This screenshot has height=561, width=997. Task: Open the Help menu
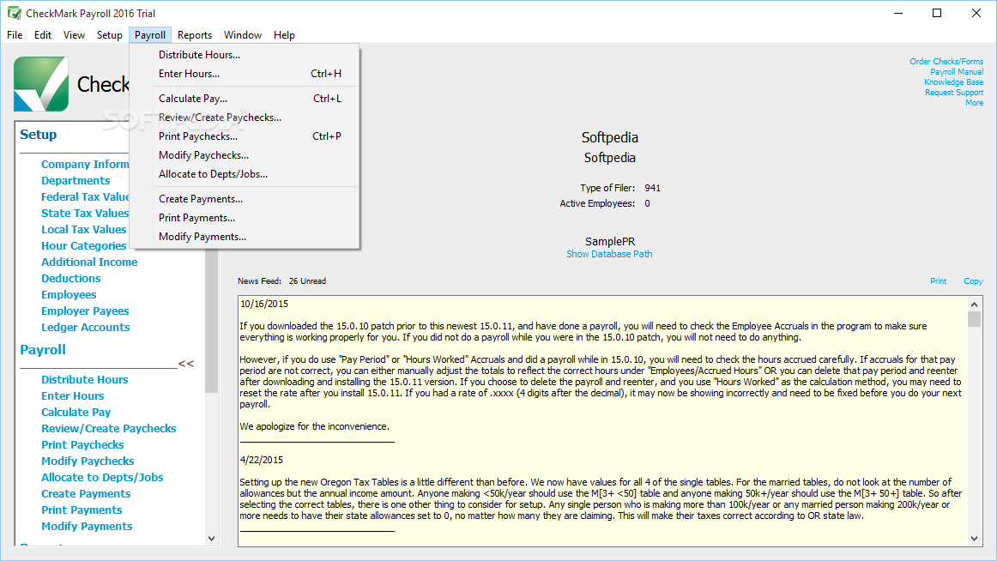pos(284,35)
